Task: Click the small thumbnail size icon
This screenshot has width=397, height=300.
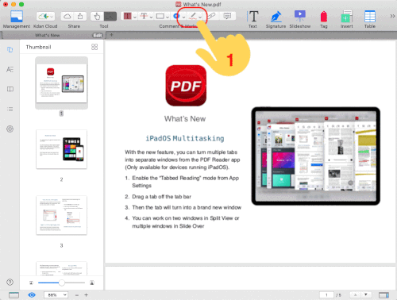Action: pyautogui.click(x=31, y=283)
